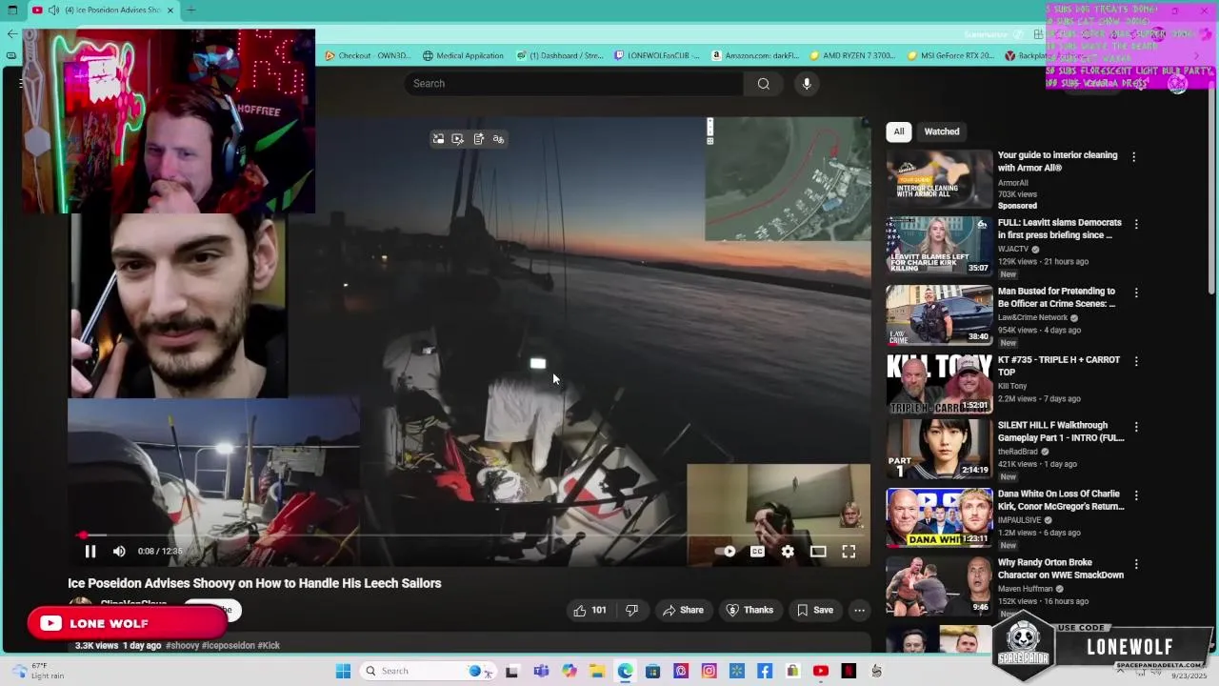Viewport: 1219px width, 686px height.
Task: Click the #shoovy hashtag link
Action: 182,645
